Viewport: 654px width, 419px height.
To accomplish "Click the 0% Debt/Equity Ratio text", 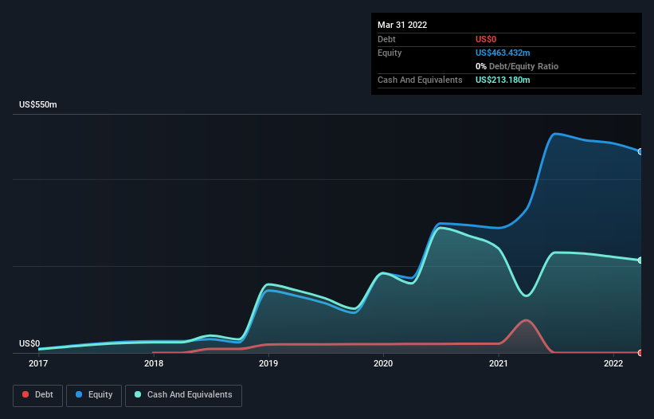I will tap(517, 67).
